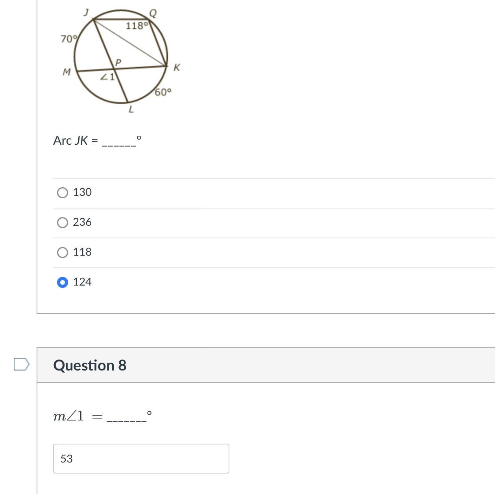
Task: Click the '236' answer label text
Action: pyautogui.click(x=82, y=222)
